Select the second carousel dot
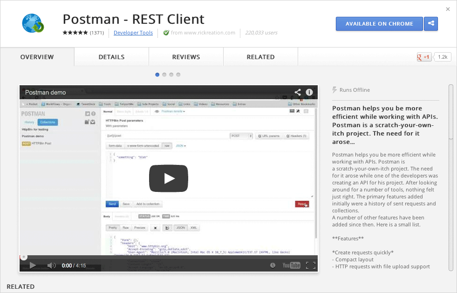Screen dimensions: 457x293 click(164, 75)
